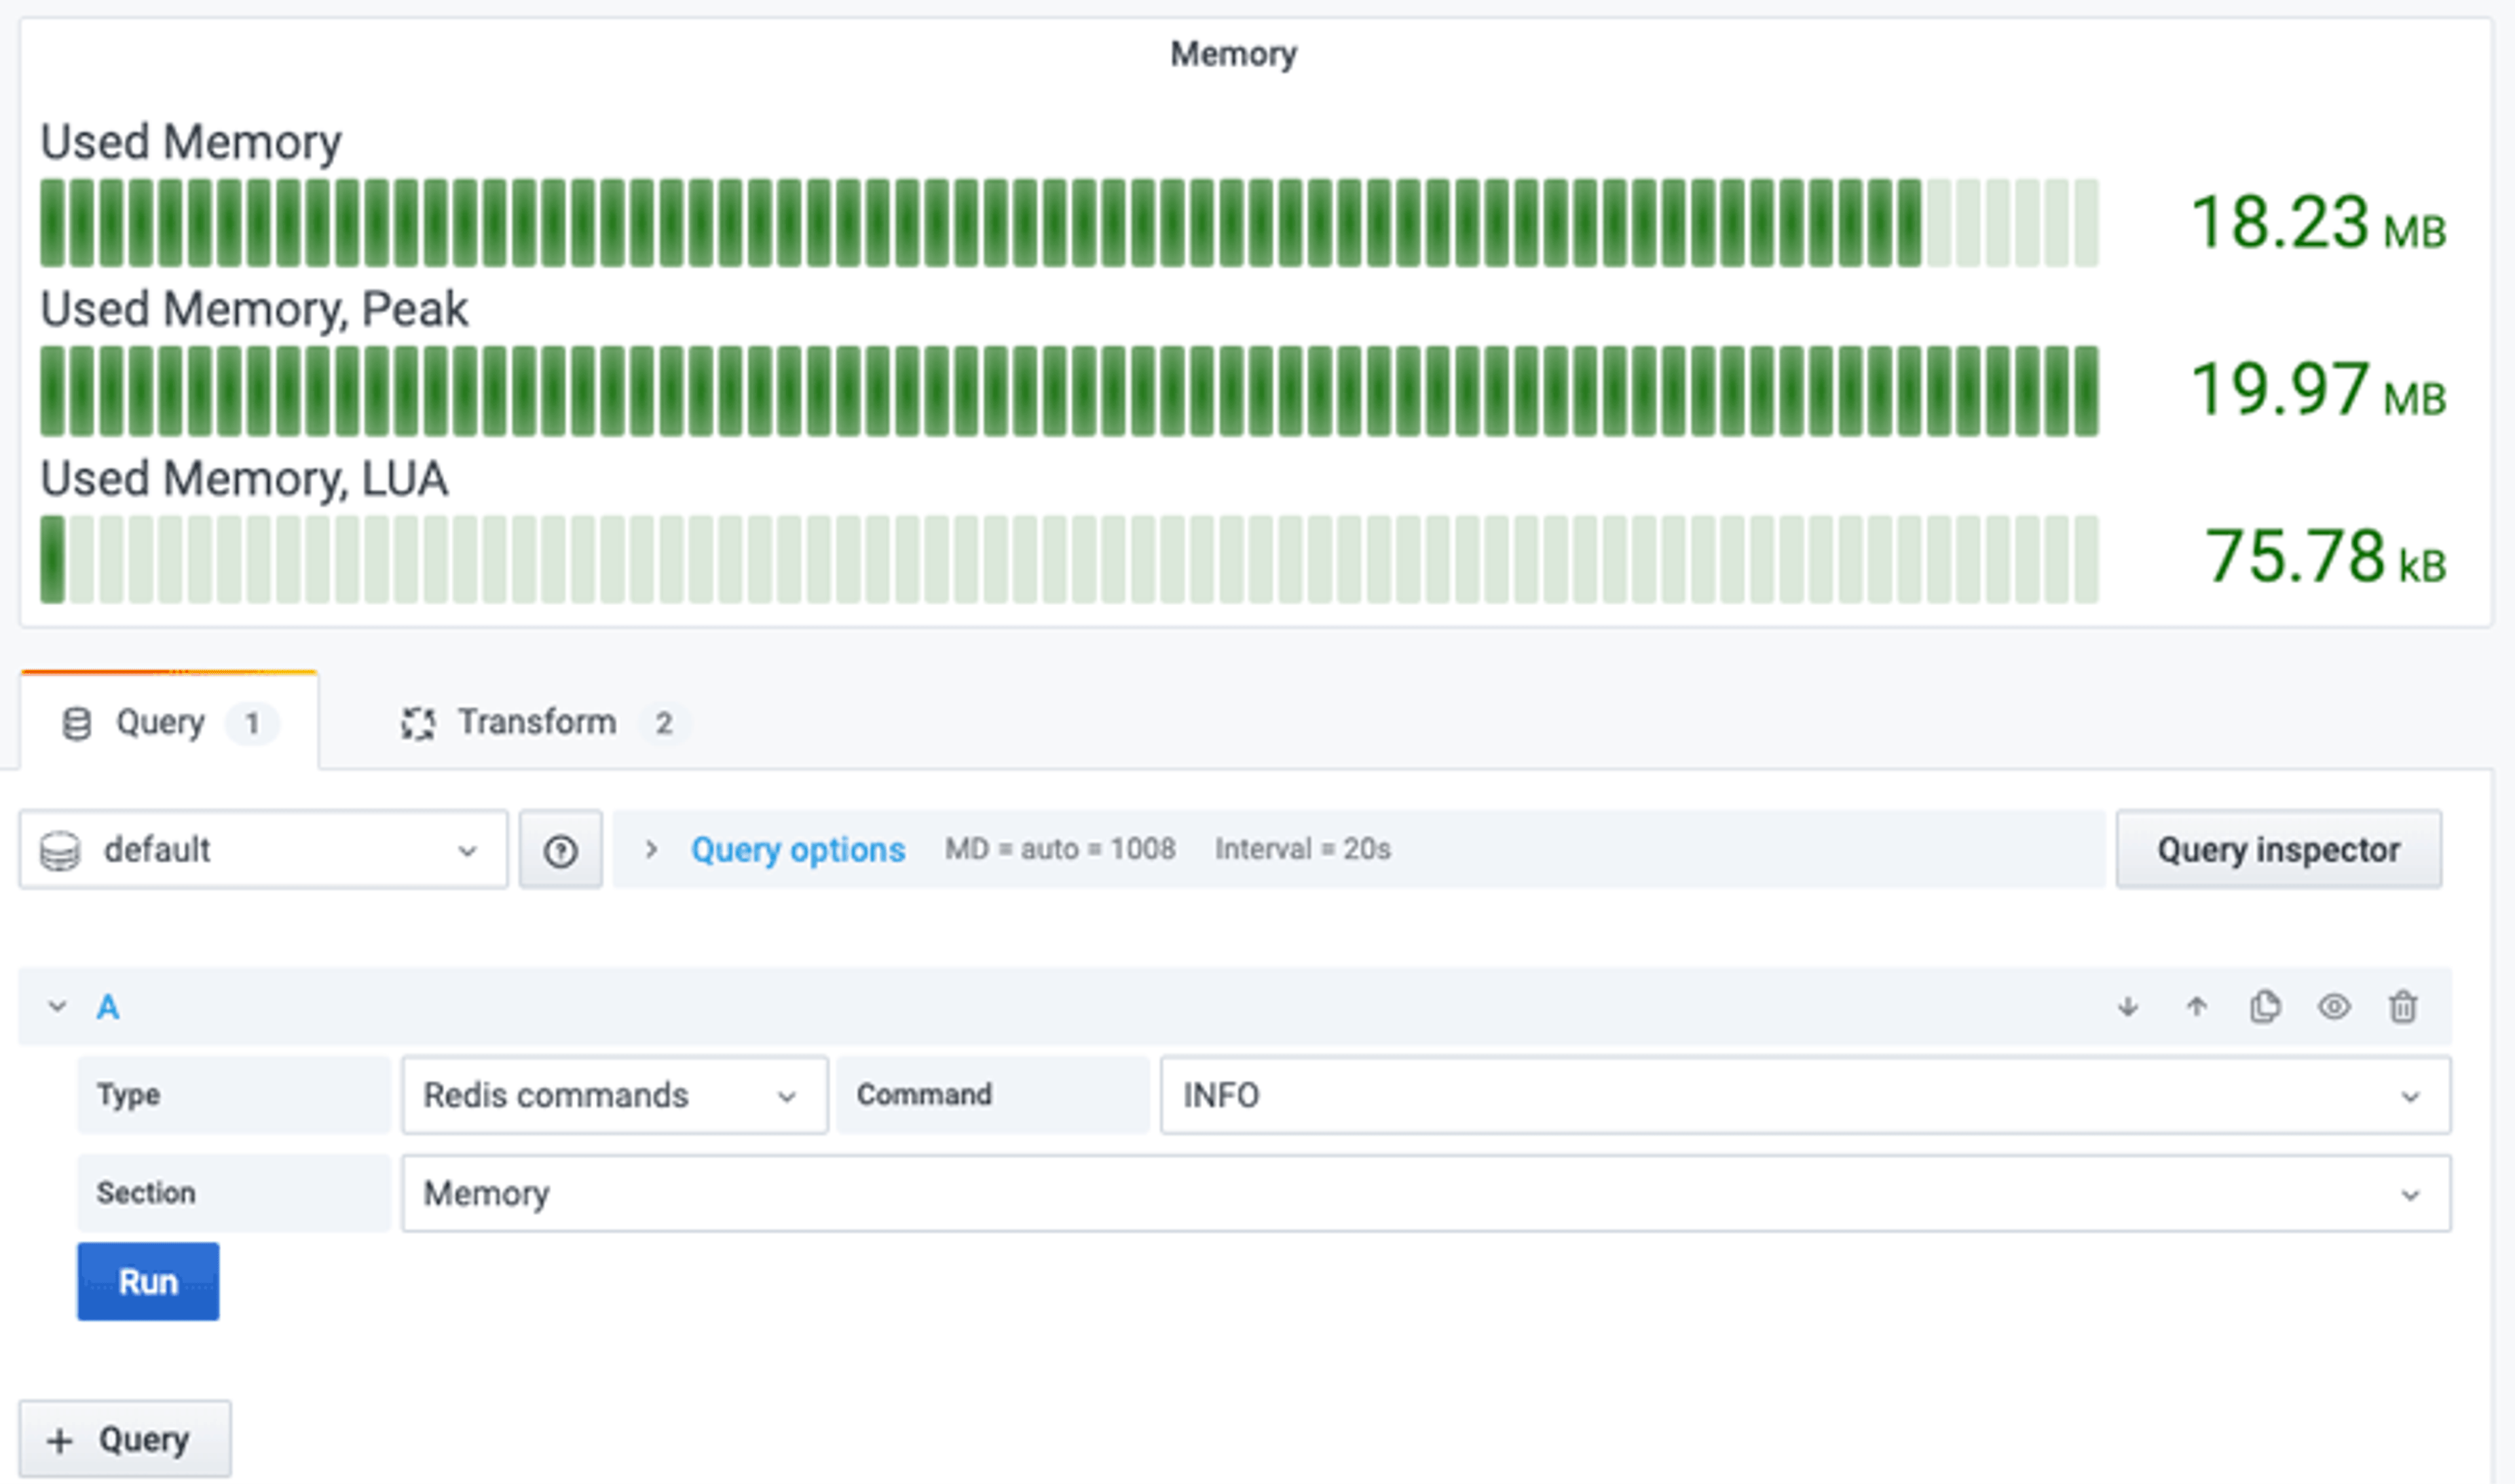
Task: Move query A down with arrow icon
Action: click(2127, 1007)
